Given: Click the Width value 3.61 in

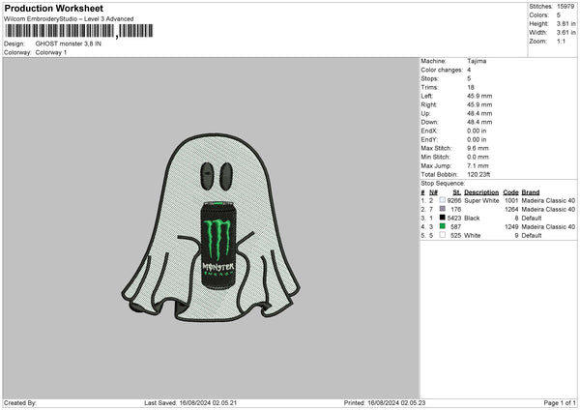Looking at the screenshot, I should click(x=565, y=33).
